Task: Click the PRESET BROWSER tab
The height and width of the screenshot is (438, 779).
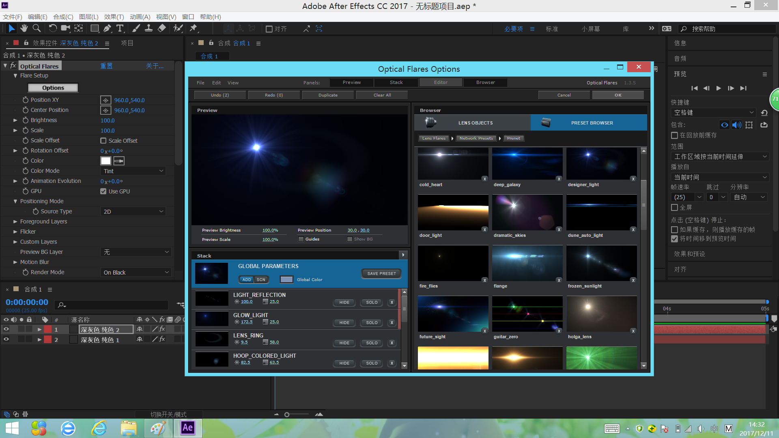Action: click(x=591, y=122)
